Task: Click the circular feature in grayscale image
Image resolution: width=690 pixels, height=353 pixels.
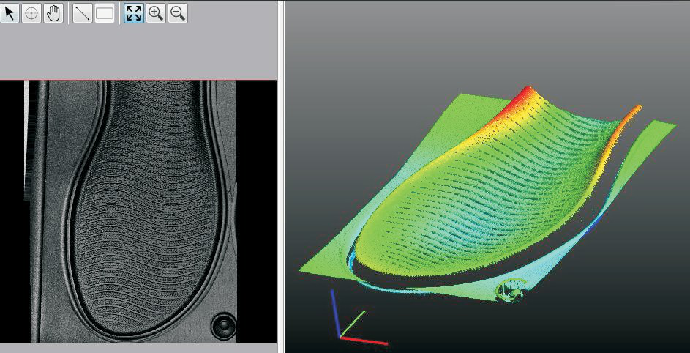Action: pyautogui.click(x=222, y=324)
